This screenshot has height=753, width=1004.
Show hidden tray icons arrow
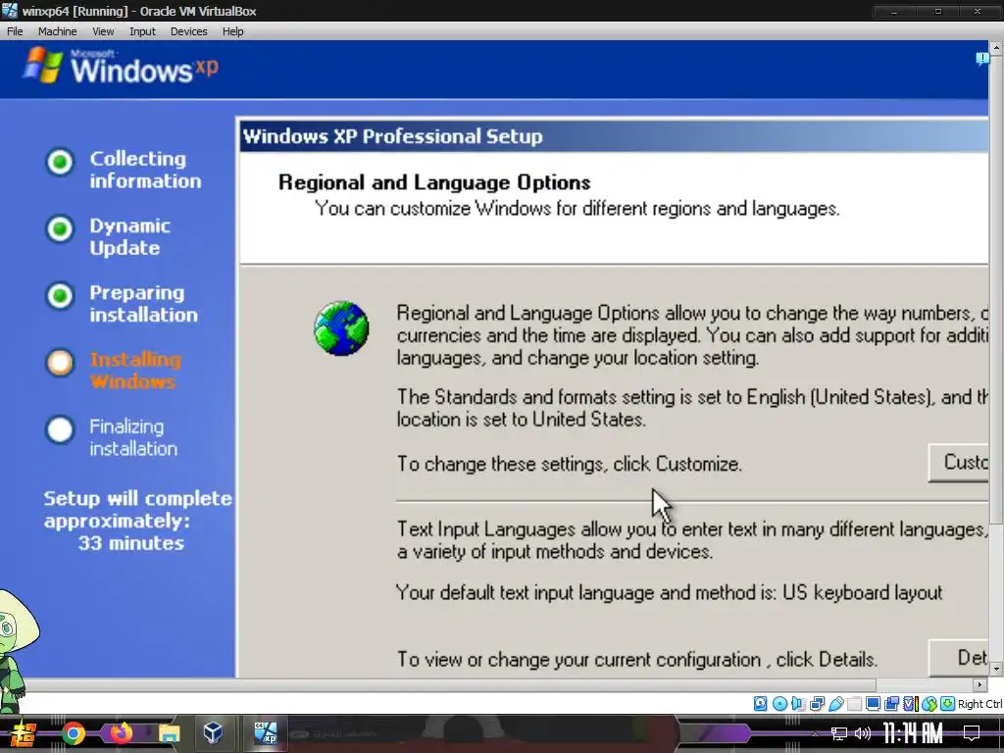coord(815,733)
